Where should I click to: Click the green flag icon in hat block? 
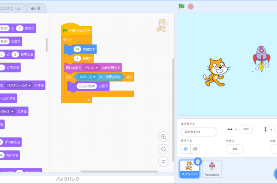(x=65, y=31)
